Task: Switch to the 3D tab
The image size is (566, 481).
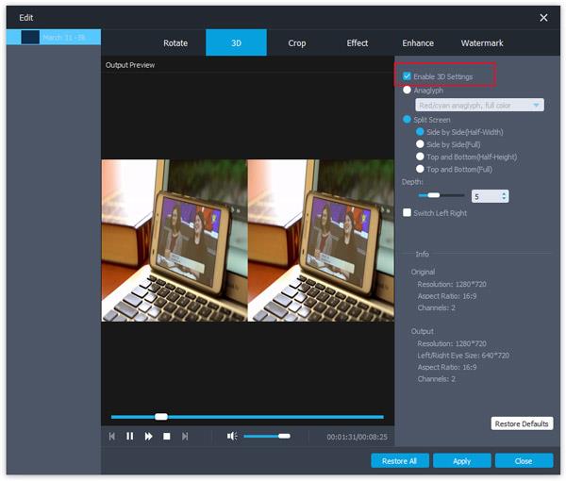Action: pos(236,43)
